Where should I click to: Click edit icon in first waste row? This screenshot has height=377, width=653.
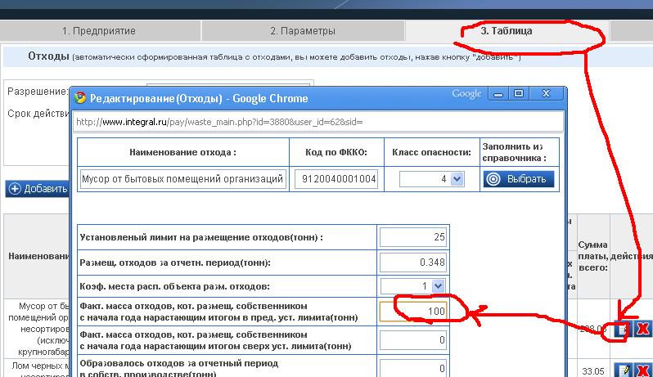pyautogui.click(x=623, y=329)
